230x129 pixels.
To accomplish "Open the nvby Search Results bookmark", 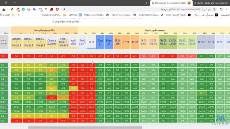I will point(178,15).
